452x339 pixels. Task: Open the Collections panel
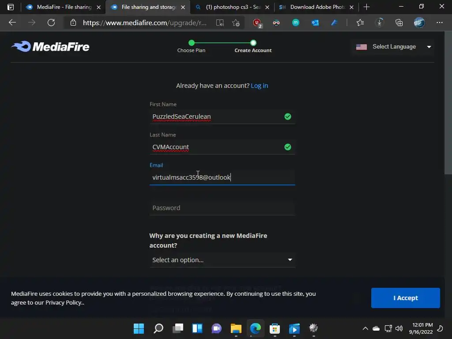[x=399, y=23]
